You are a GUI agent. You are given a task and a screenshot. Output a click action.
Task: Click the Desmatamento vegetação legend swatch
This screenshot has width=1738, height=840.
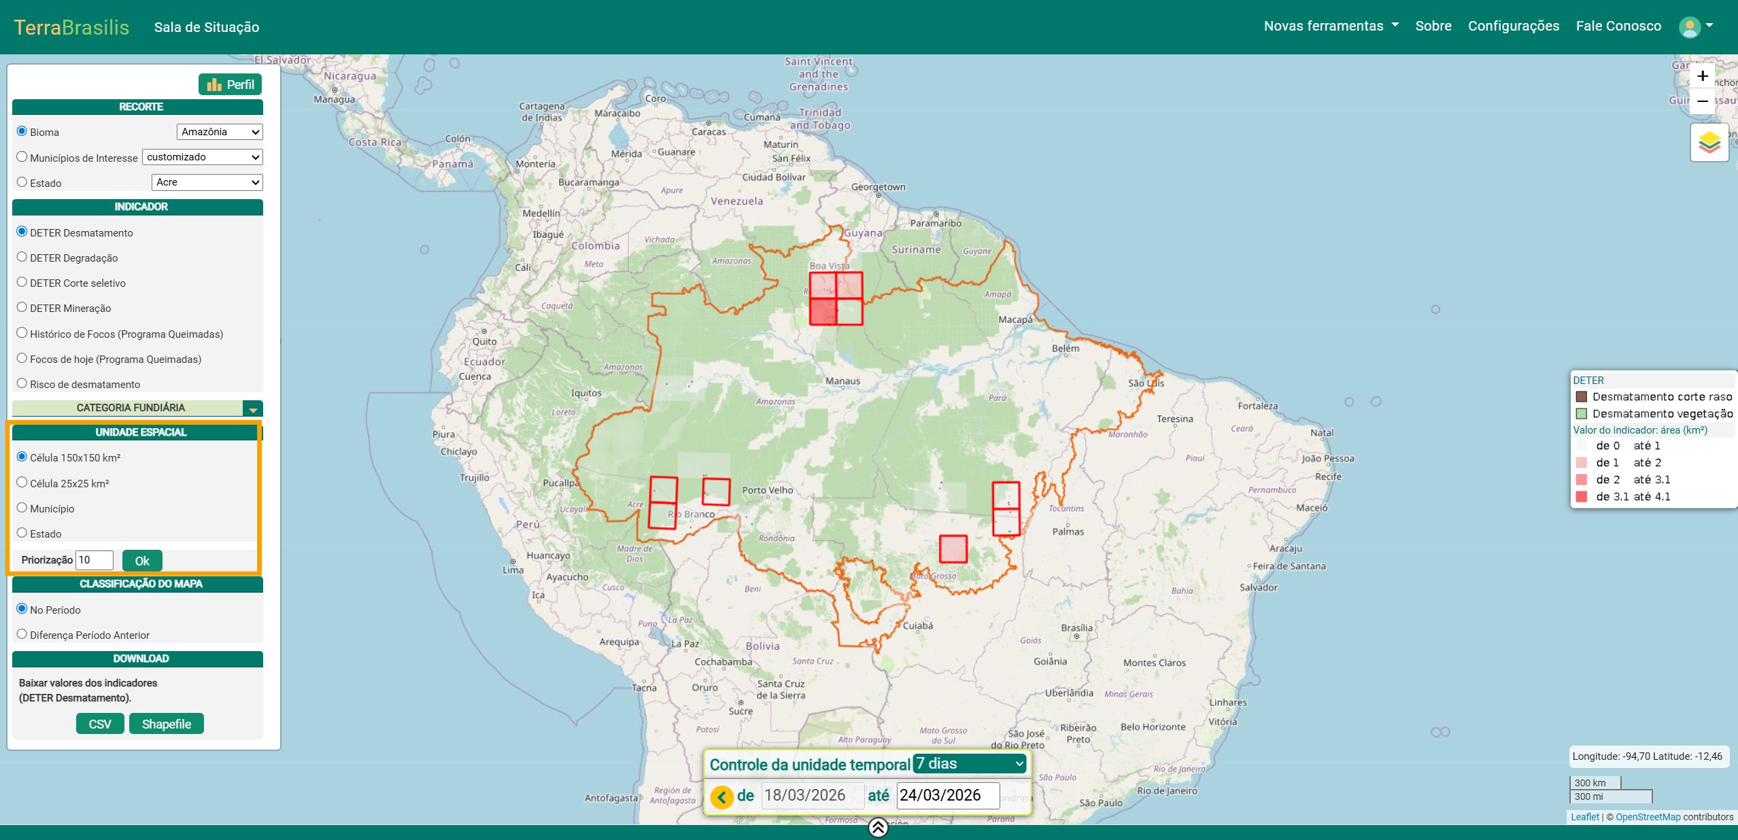pos(1582,414)
